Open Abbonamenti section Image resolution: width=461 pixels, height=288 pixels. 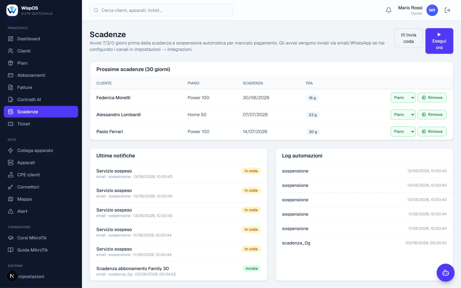pos(41,75)
